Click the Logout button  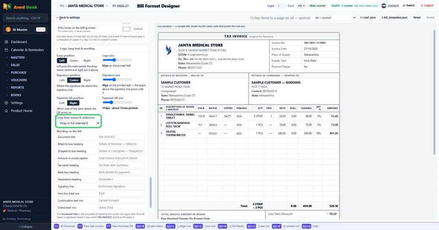coord(427,5)
